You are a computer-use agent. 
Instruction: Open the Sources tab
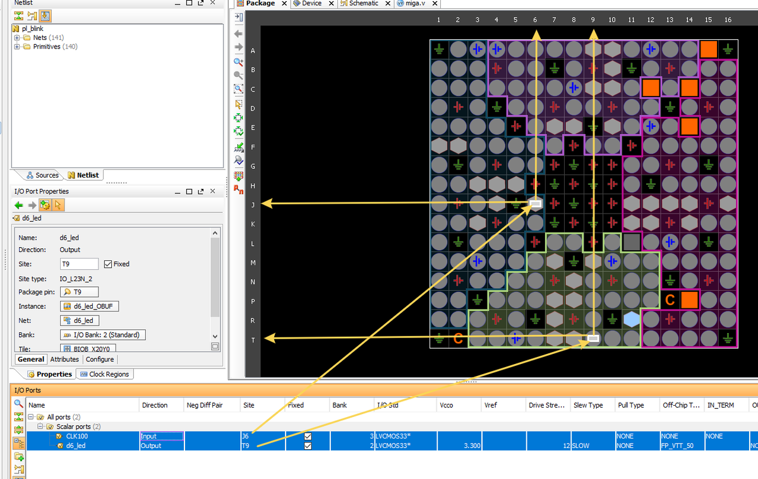pos(42,175)
